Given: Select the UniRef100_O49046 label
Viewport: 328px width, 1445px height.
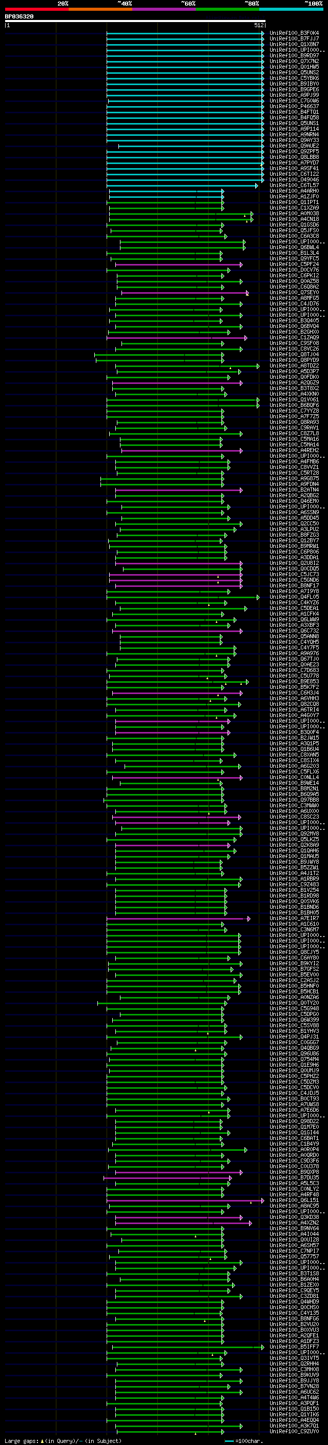Looking at the screenshot, I should point(294,179).
